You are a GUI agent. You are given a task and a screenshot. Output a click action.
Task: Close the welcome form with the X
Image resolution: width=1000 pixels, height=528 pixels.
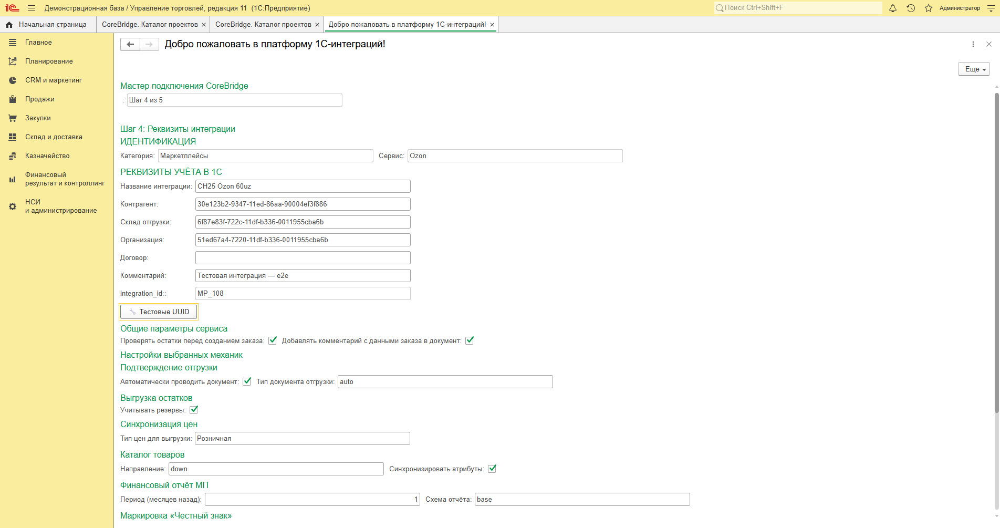pos(989,45)
